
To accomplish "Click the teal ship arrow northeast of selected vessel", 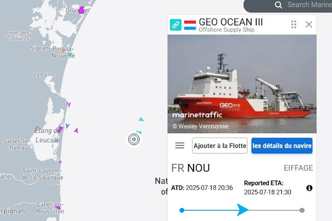I will [x=141, y=119].
